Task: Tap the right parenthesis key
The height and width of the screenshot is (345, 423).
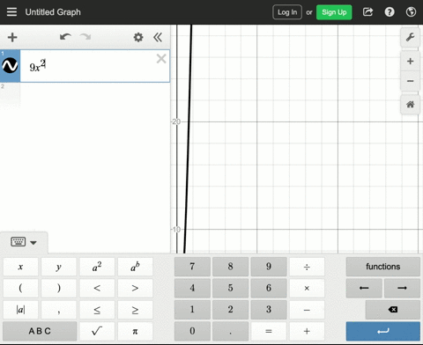Action: [x=59, y=288]
